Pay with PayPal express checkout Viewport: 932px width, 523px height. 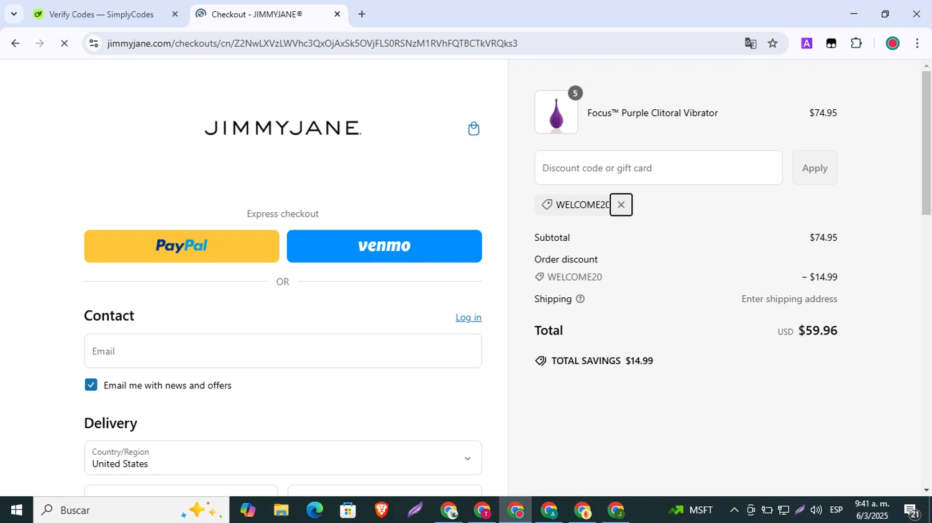click(x=181, y=246)
